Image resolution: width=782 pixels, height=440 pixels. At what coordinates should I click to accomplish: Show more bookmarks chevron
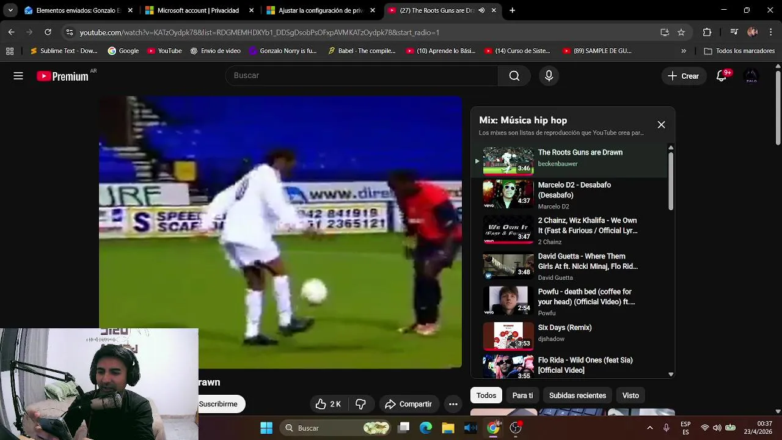[x=684, y=51]
